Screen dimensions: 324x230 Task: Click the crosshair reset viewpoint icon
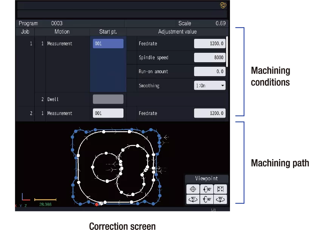[x=193, y=189]
